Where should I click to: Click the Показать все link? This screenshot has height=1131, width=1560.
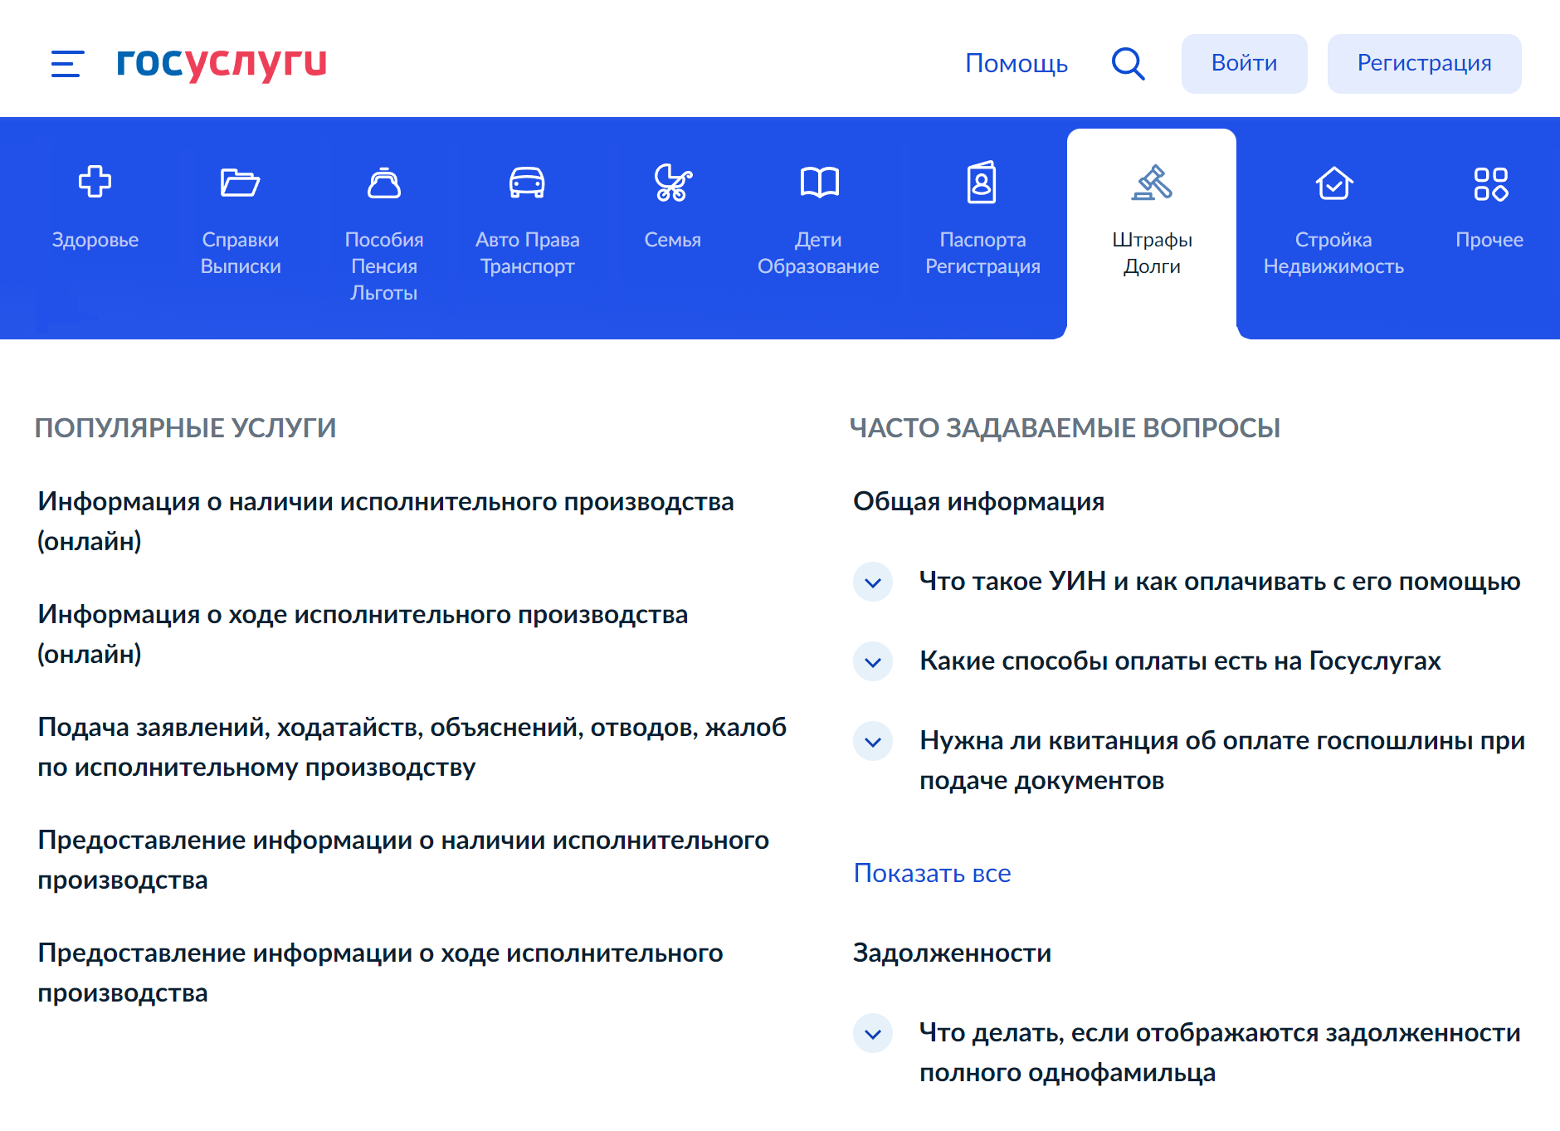pos(932,873)
